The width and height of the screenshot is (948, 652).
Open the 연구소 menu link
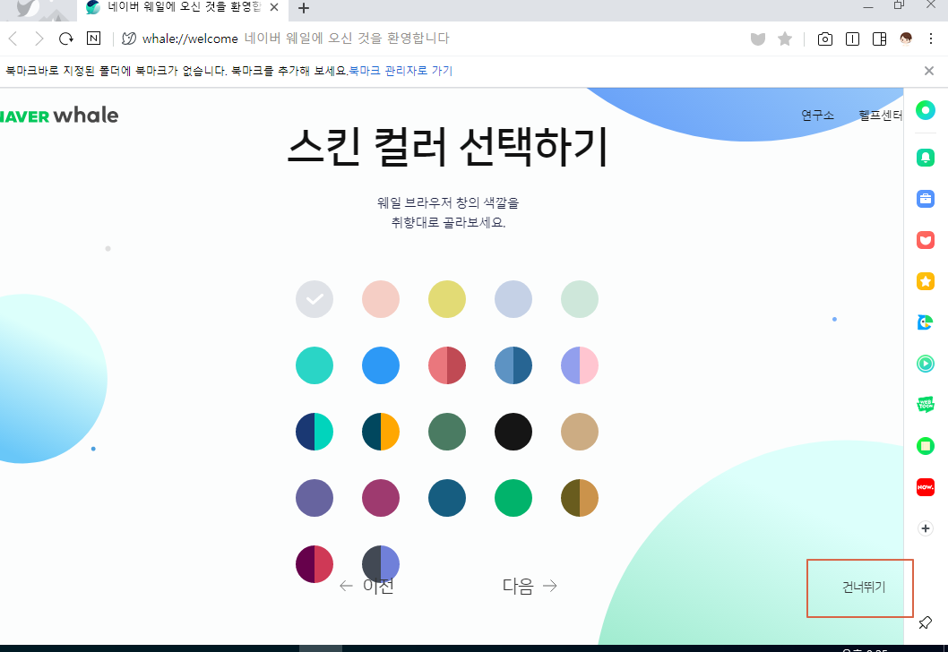pos(817,115)
